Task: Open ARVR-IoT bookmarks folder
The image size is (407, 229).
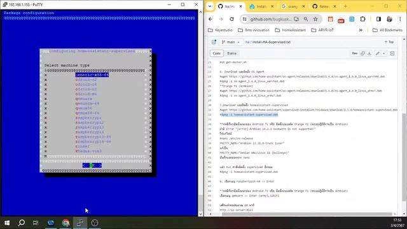Action: pyautogui.click(x=322, y=30)
